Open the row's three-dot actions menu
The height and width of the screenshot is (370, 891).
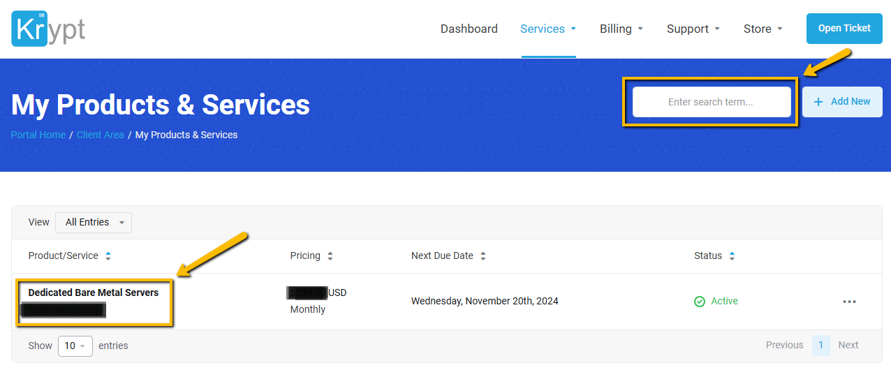(x=849, y=302)
